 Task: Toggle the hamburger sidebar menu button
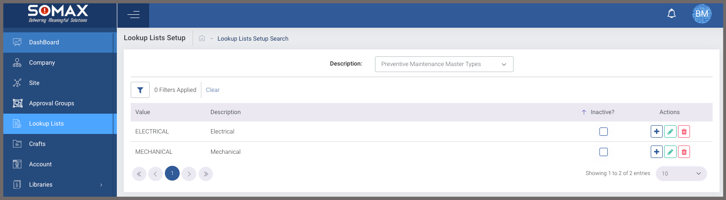[x=133, y=15]
